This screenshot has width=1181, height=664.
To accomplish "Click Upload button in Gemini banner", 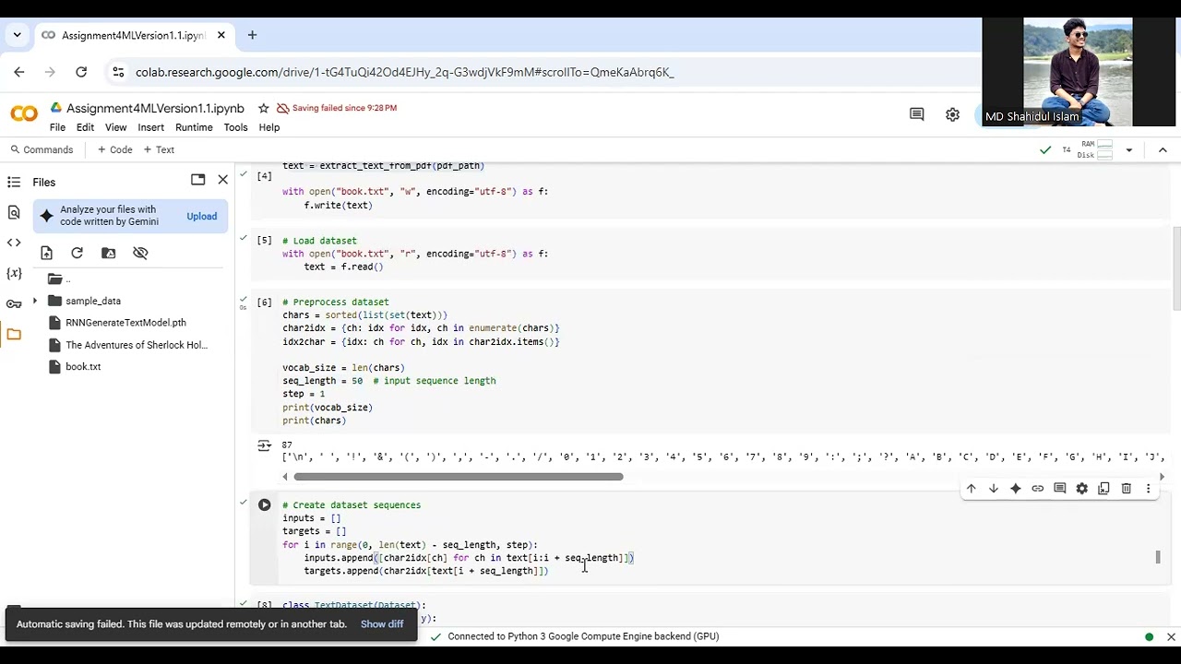I will [202, 217].
